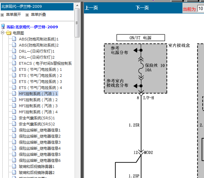Click page icon for ETS（节气门电控系统）1

point(14,69)
